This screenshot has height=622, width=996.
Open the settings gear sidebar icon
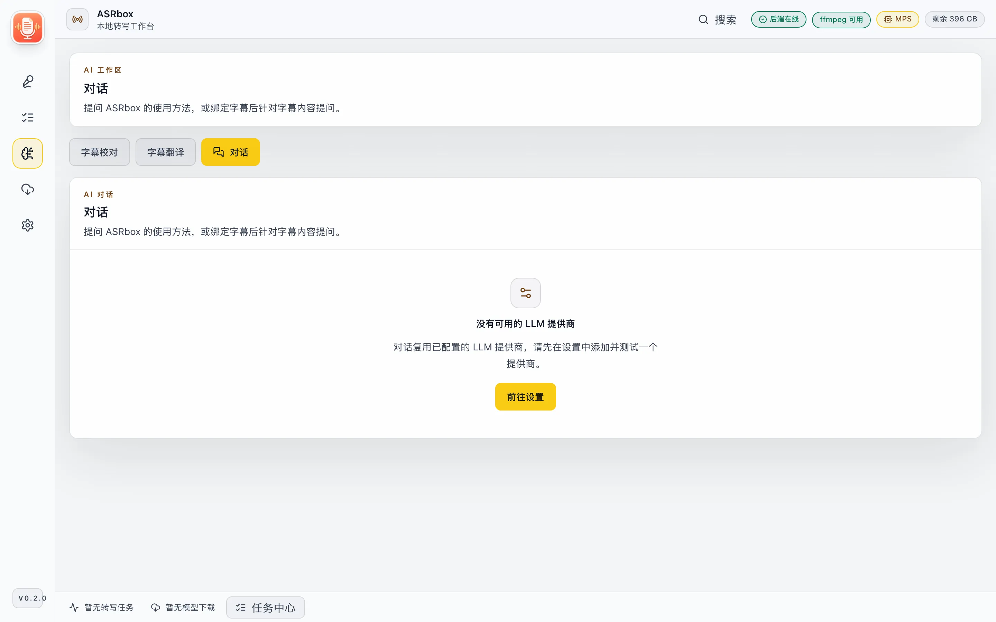28,225
